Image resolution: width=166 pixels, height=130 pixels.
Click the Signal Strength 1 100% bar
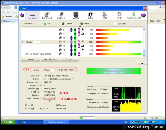pyautogui.click(x=114, y=73)
